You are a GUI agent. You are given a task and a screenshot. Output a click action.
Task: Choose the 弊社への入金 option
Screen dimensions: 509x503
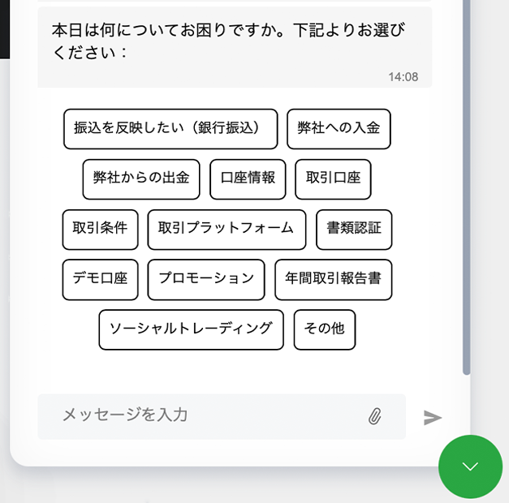[x=339, y=129]
